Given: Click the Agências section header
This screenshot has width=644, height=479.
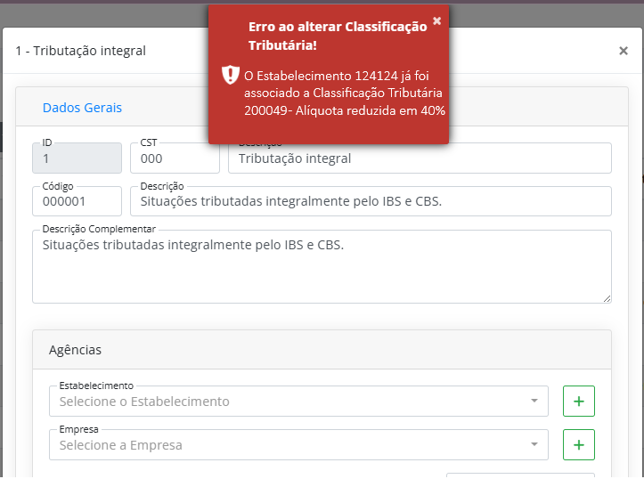Looking at the screenshot, I should pos(322,350).
